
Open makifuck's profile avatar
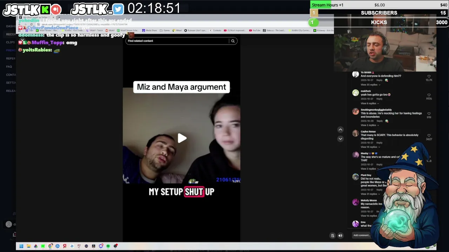355,93
